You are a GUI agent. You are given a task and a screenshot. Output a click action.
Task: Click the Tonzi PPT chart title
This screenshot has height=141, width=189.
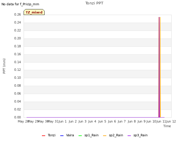click(x=94, y=3)
